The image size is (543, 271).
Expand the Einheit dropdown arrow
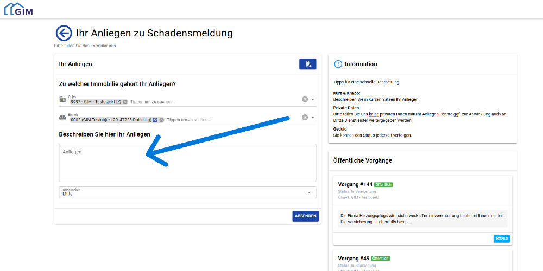[x=313, y=118]
